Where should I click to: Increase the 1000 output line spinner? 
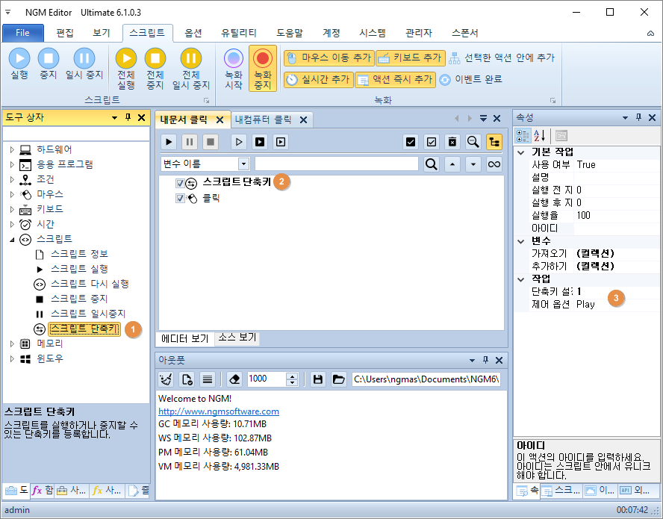(x=292, y=376)
